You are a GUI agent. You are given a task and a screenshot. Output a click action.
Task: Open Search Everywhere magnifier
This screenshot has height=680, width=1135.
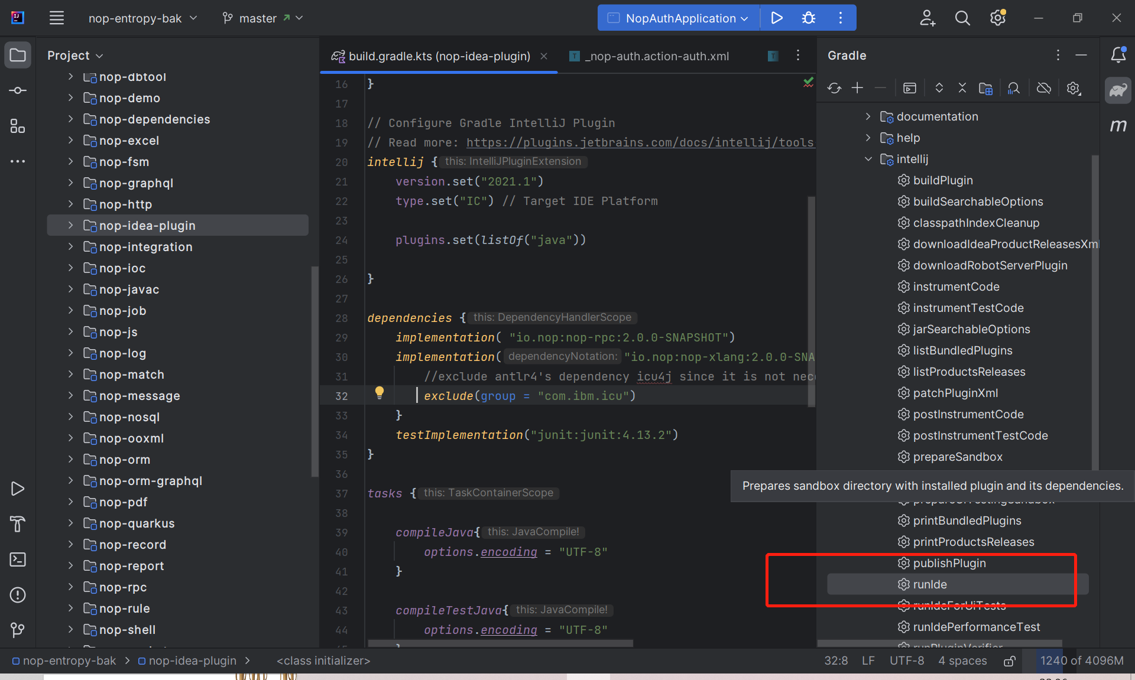(x=962, y=18)
